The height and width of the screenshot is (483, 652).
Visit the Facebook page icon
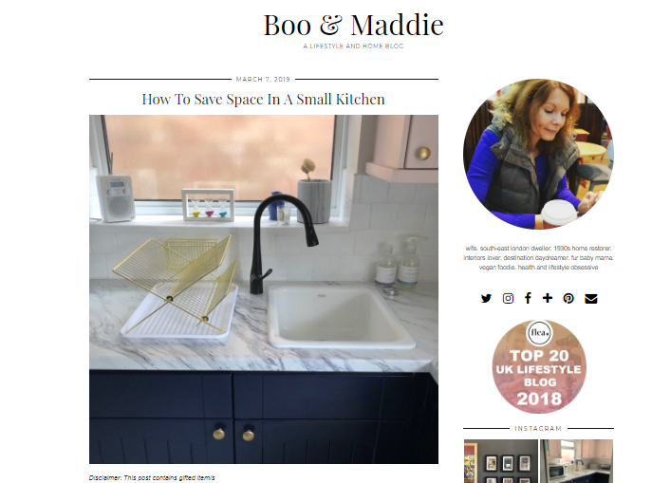click(x=528, y=298)
